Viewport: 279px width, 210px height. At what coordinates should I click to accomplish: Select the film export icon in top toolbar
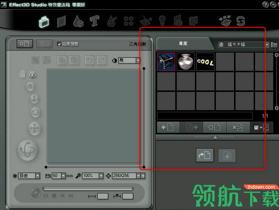(194, 21)
